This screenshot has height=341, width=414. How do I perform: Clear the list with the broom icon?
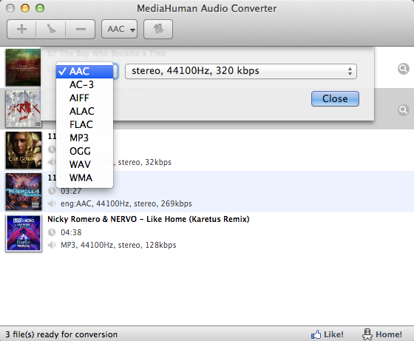pos(51,29)
